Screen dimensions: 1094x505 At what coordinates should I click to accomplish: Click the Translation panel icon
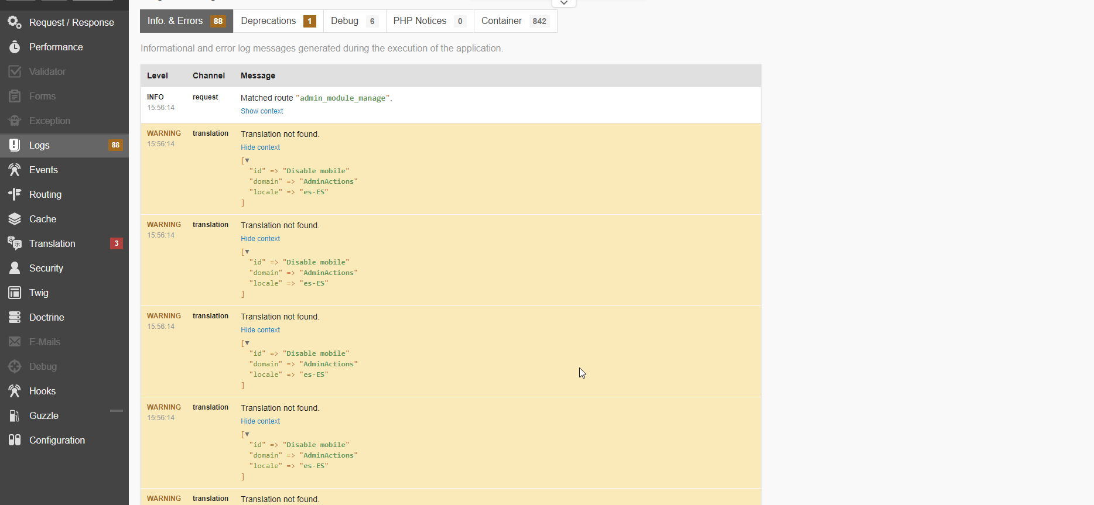point(15,243)
